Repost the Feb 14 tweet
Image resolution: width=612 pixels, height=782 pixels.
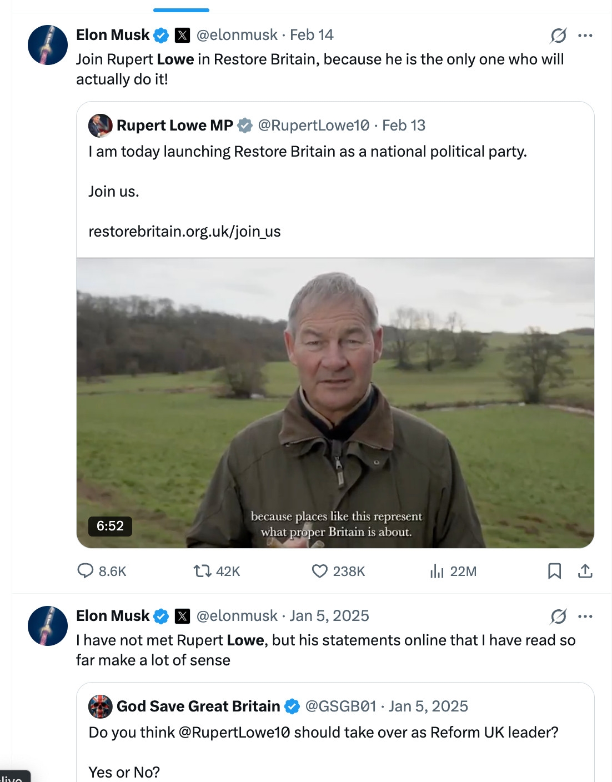coord(202,571)
